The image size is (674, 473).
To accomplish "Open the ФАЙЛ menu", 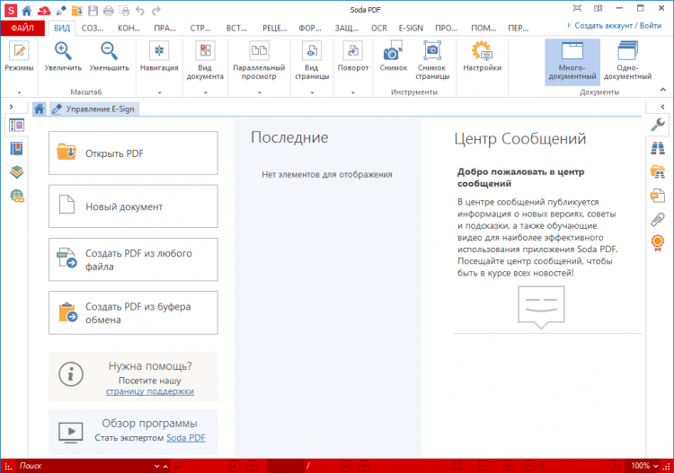I will coord(22,28).
